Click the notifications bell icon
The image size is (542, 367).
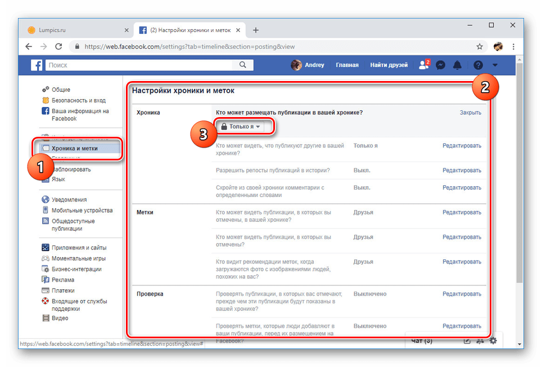(x=457, y=65)
